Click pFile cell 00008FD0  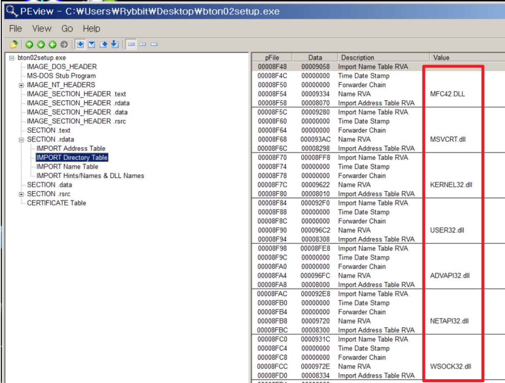[272, 375]
